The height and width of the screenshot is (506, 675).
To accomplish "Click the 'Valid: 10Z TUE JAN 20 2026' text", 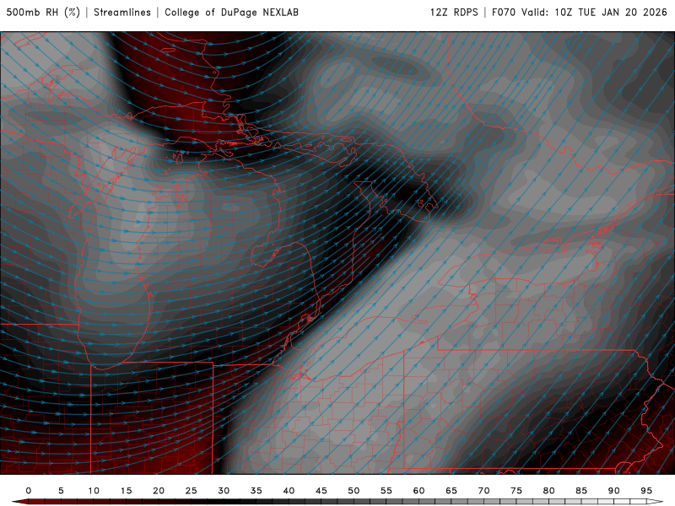I will (594, 12).
